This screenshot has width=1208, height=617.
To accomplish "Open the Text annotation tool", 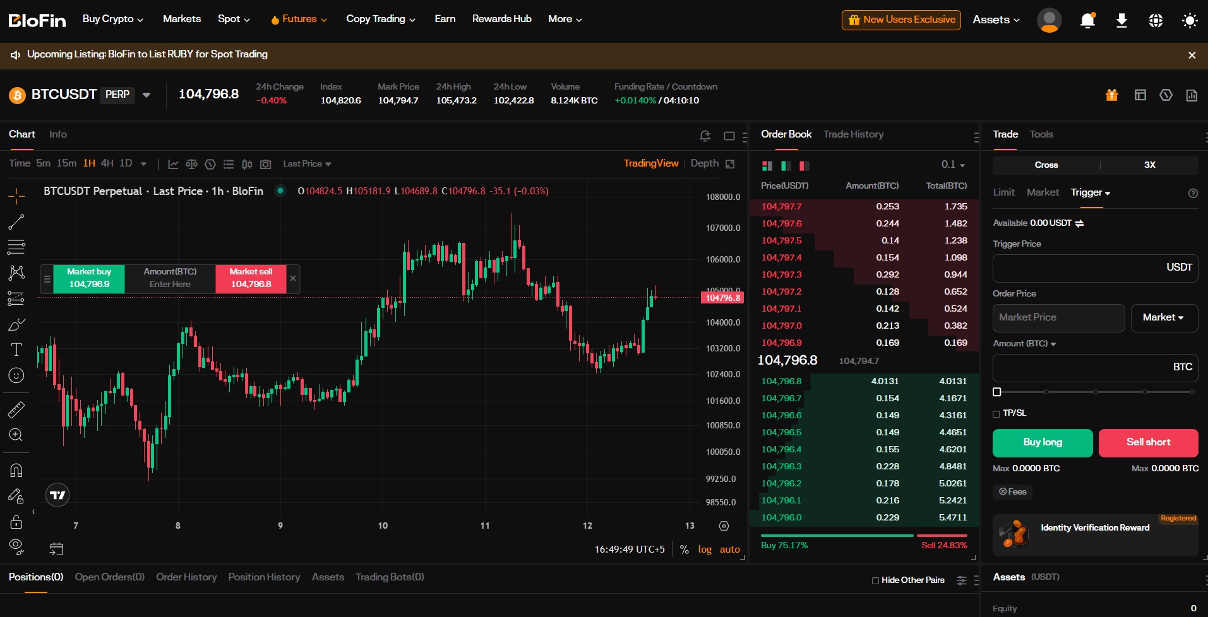I will tap(16, 349).
